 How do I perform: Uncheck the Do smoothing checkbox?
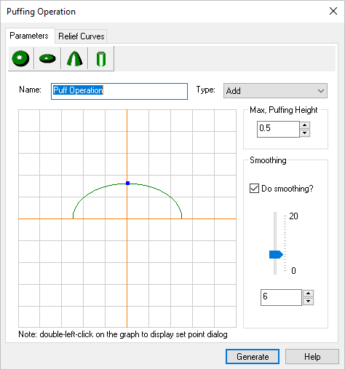pos(254,189)
